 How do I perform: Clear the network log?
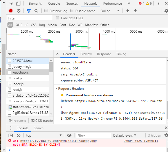(18, 11)
